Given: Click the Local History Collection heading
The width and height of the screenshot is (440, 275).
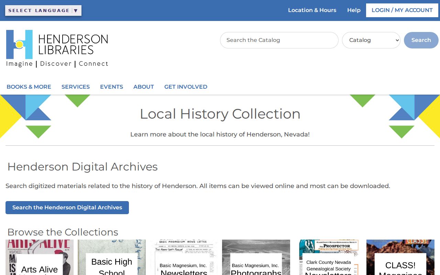Looking at the screenshot, I should point(220,114).
